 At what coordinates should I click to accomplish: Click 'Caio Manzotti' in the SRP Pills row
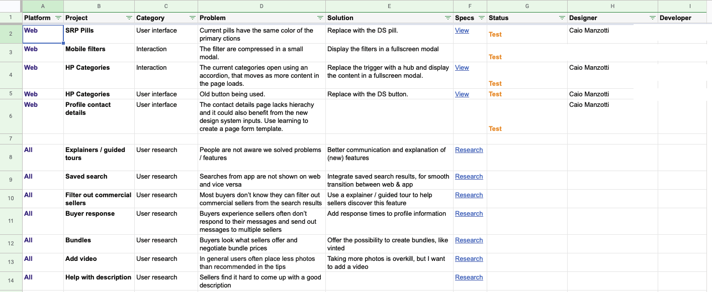[589, 31]
